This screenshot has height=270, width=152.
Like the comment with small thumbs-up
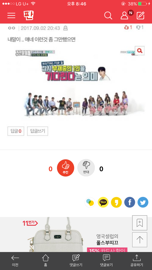128,27
